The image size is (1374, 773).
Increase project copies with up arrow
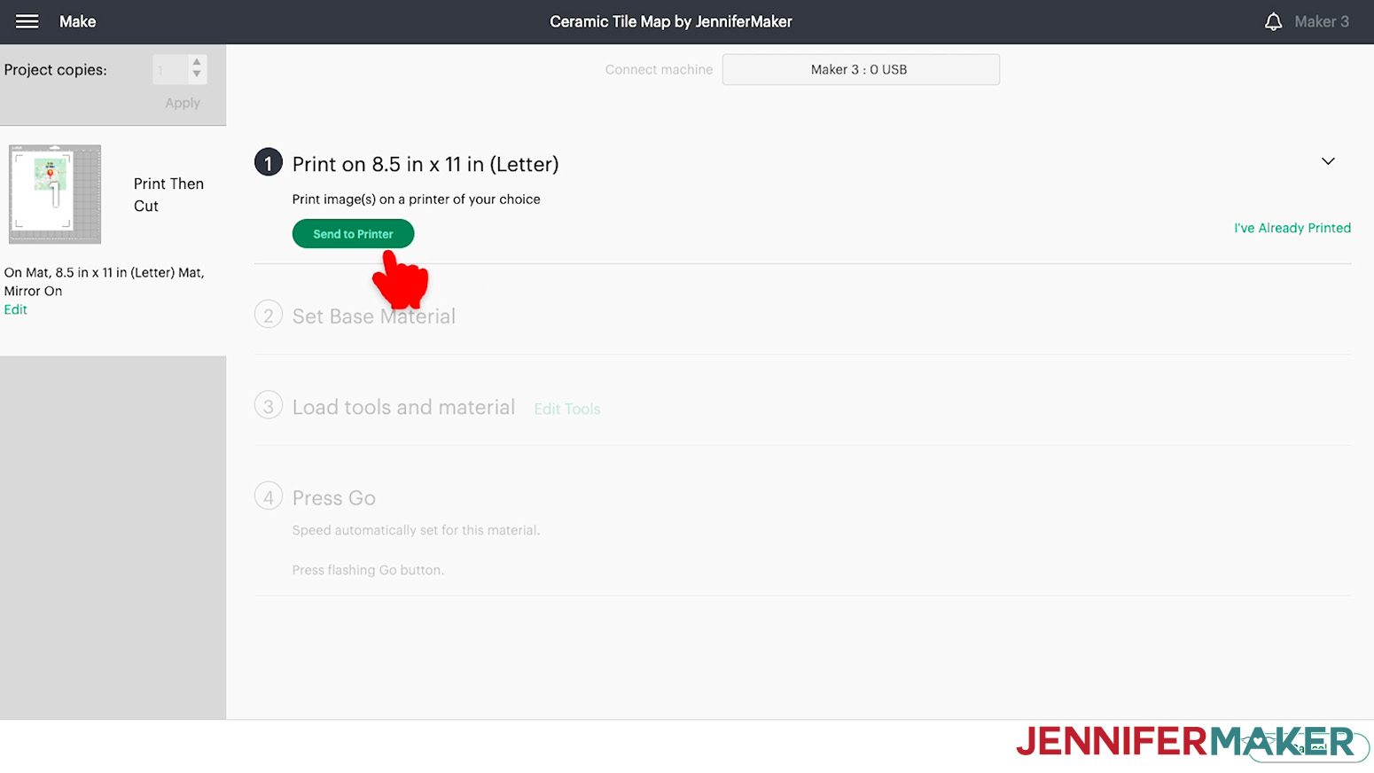point(197,62)
